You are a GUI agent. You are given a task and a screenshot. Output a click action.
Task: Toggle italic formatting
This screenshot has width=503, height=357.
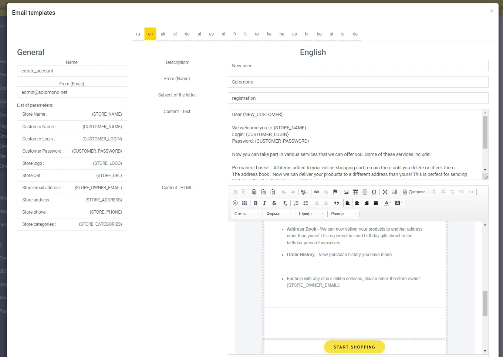pos(264,203)
